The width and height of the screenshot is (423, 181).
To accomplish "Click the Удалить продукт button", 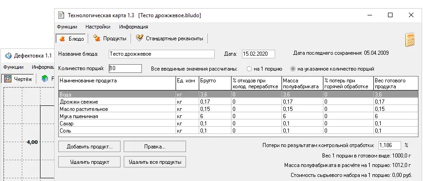I will [89, 162].
